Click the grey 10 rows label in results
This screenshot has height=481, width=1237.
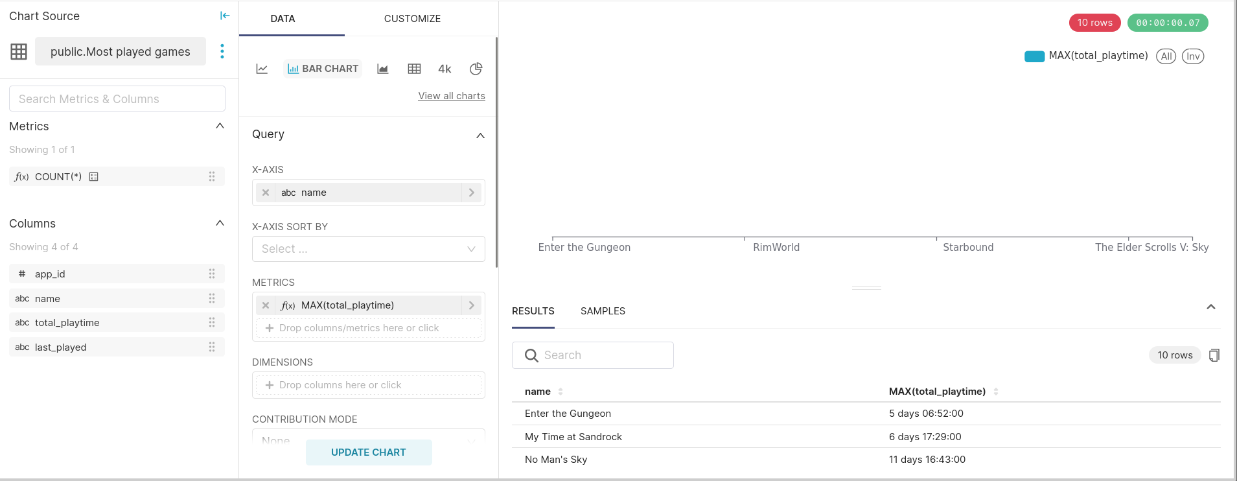click(x=1175, y=355)
